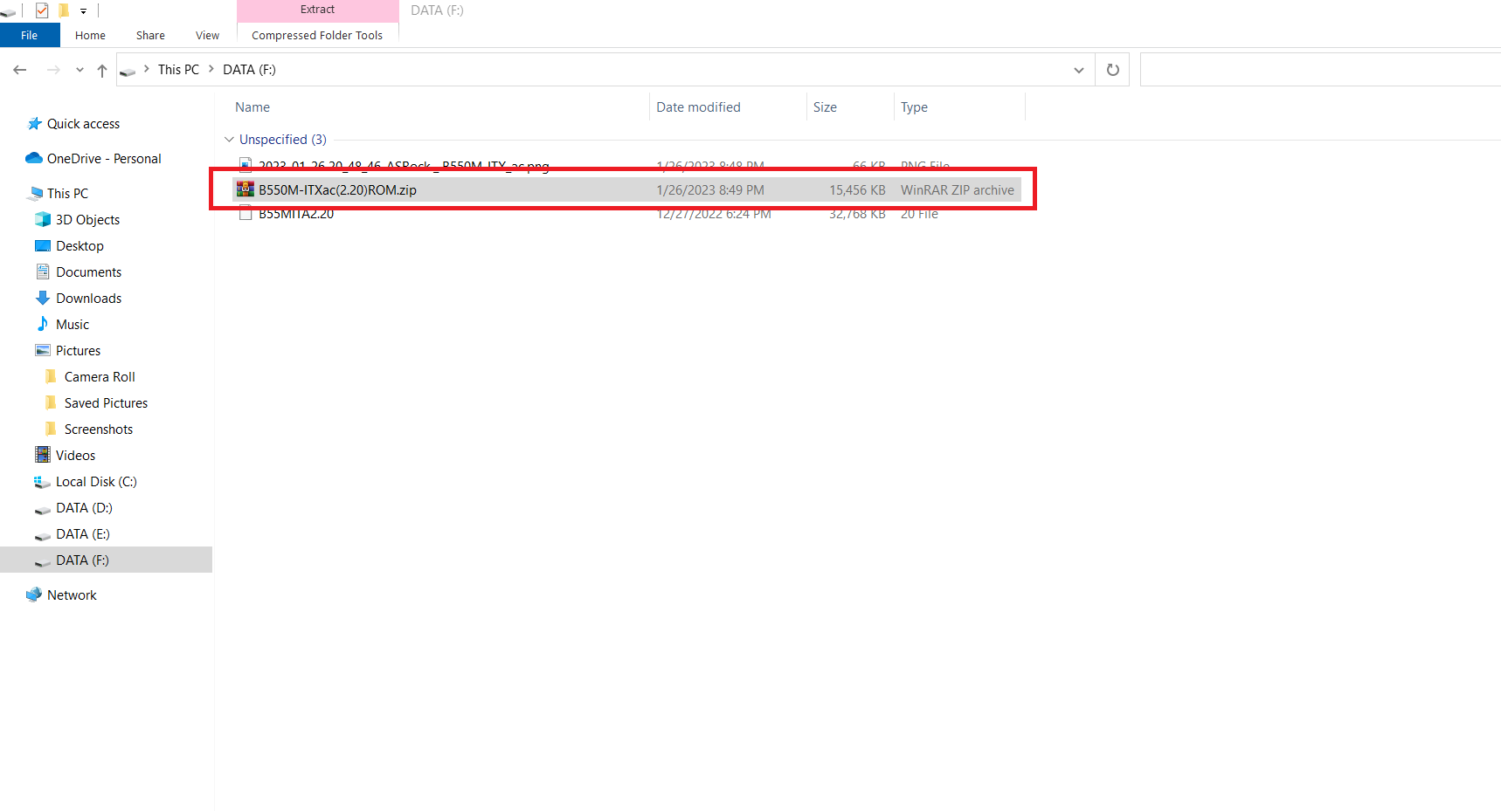The width and height of the screenshot is (1501, 811).
Task: Open Music in the navigation pane
Action: 73,325
